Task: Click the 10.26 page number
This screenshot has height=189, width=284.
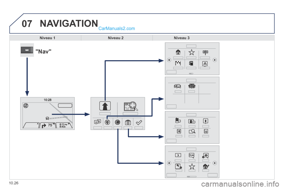Action: click(x=14, y=183)
